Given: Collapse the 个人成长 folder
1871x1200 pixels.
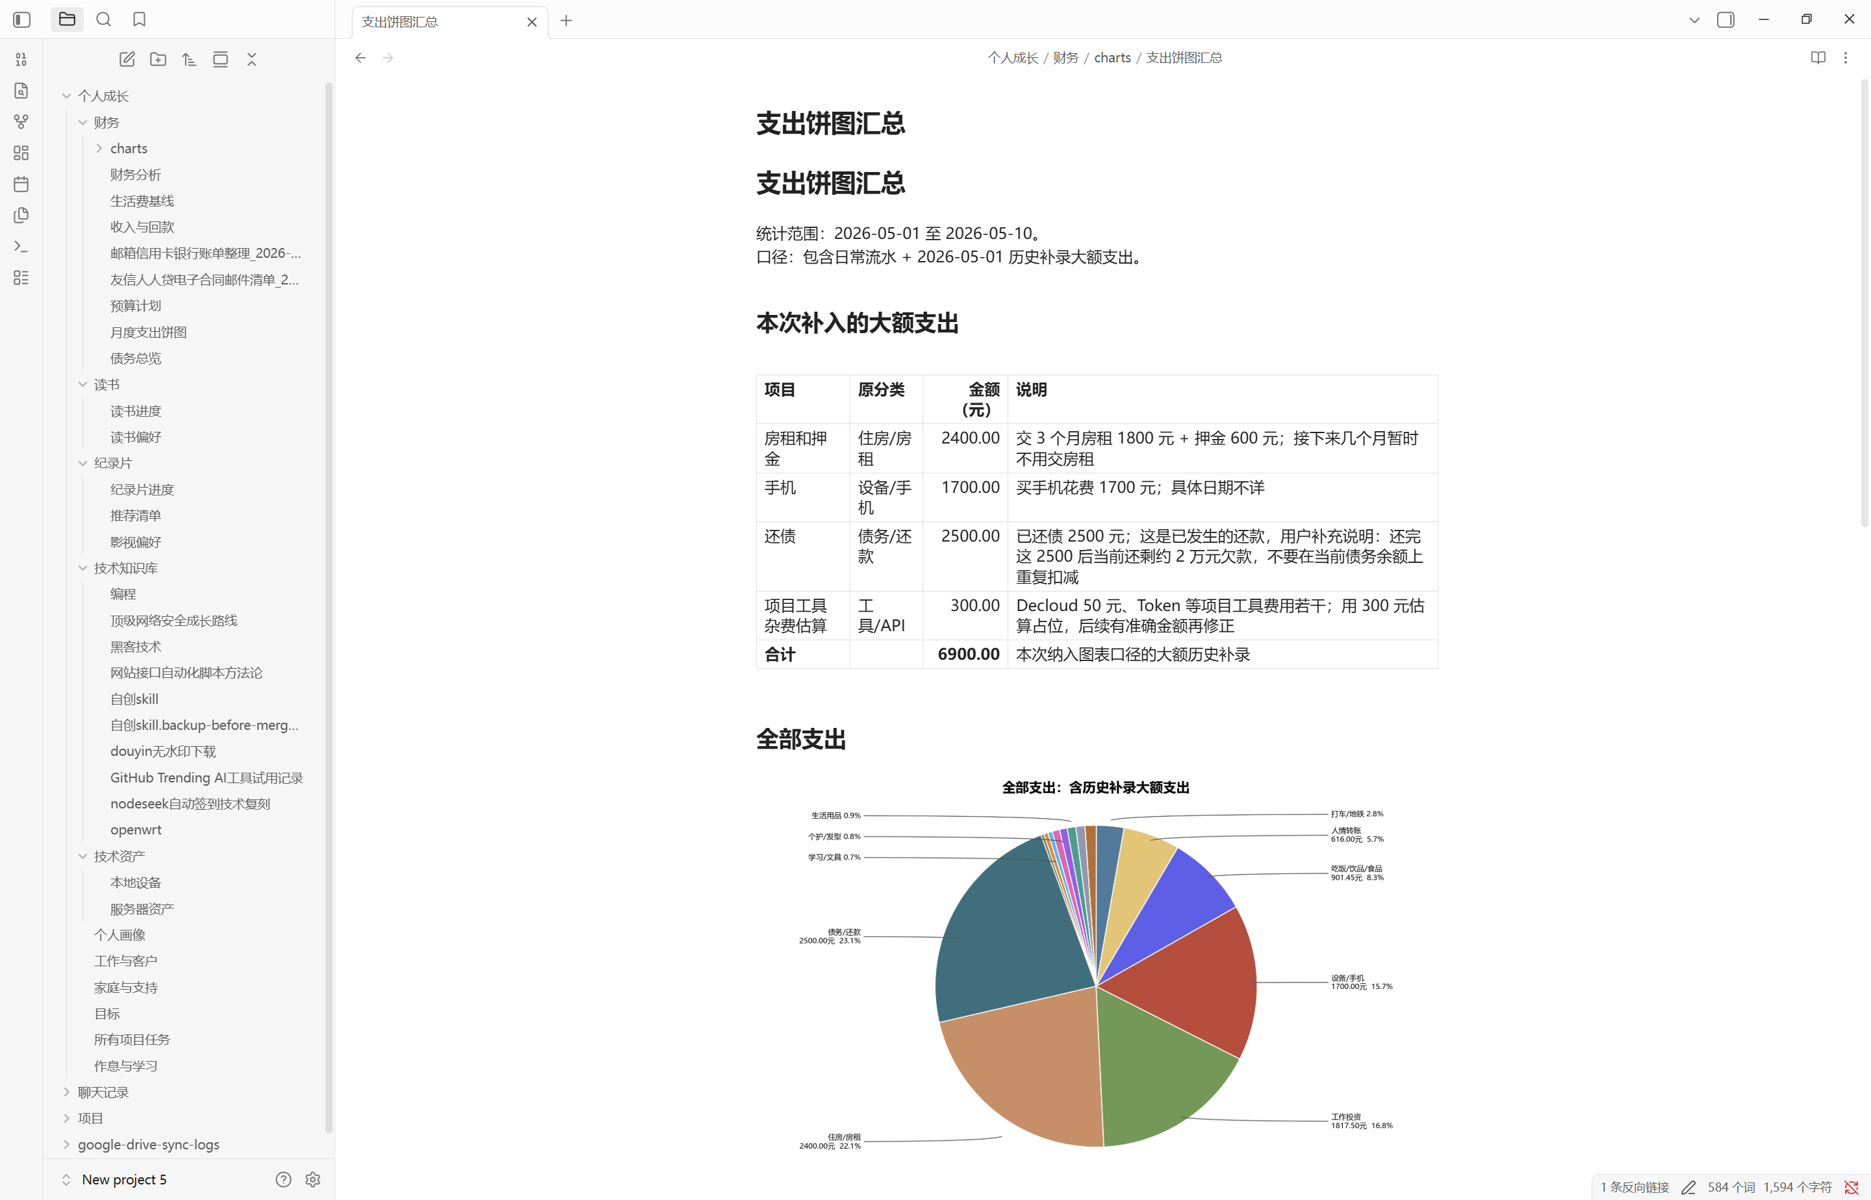Looking at the screenshot, I should [66, 96].
